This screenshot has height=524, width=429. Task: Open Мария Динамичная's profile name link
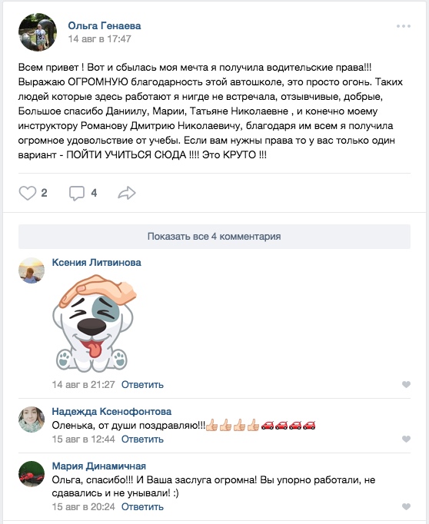pos(99,466)
